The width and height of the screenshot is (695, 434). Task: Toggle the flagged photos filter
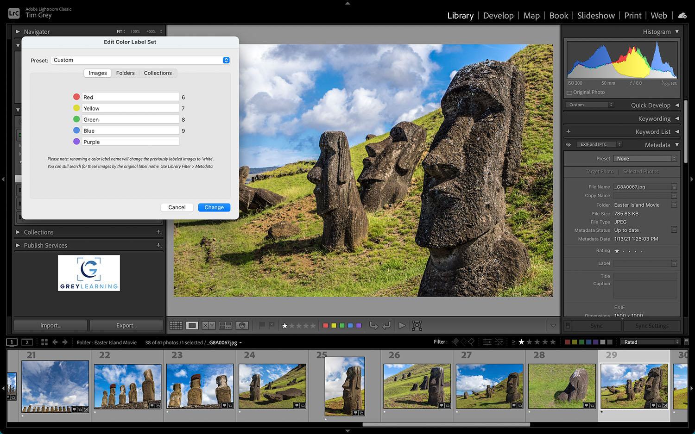455,342
